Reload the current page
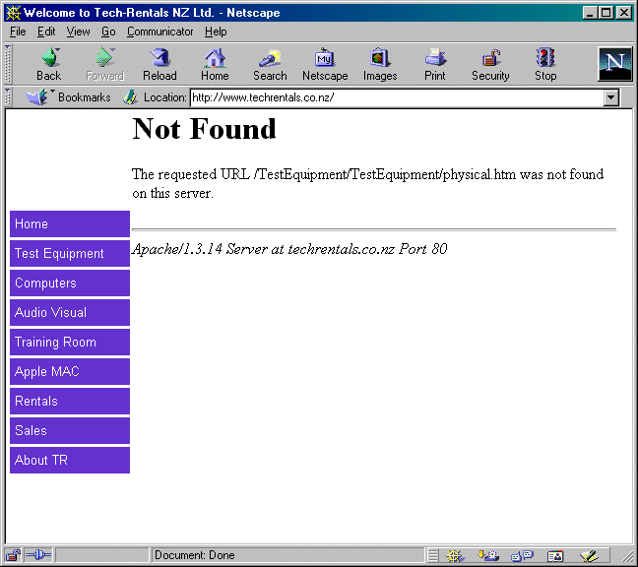Viewport: 638px width, 567px height. click(159, 65)
